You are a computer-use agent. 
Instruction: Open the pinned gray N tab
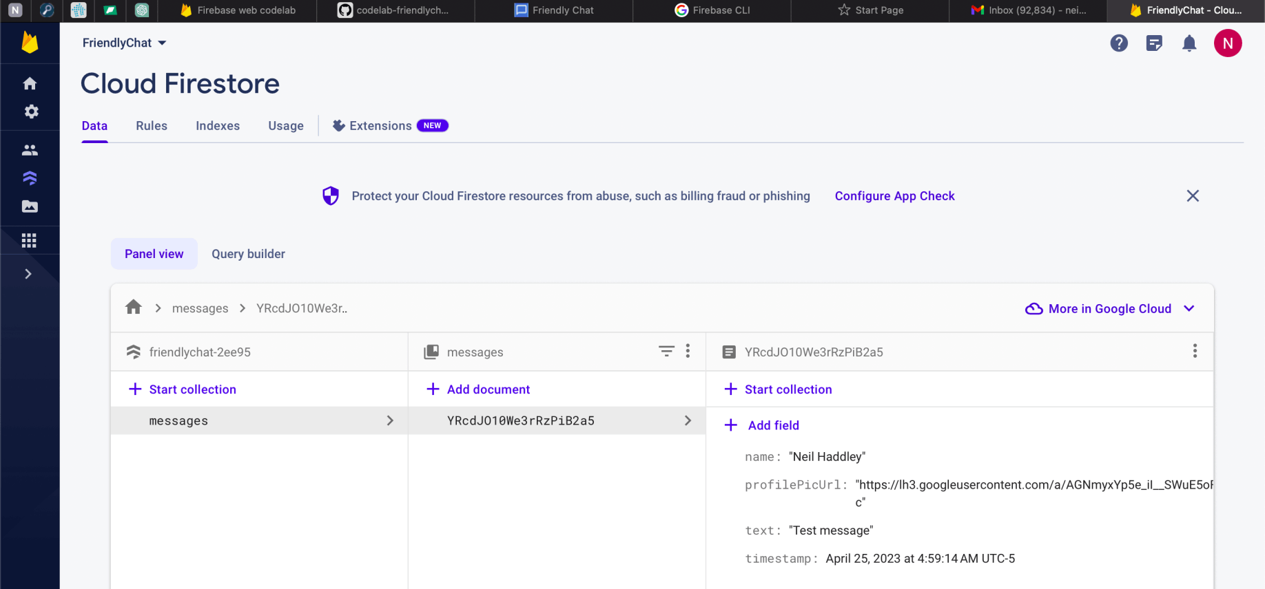pos(15,10)
